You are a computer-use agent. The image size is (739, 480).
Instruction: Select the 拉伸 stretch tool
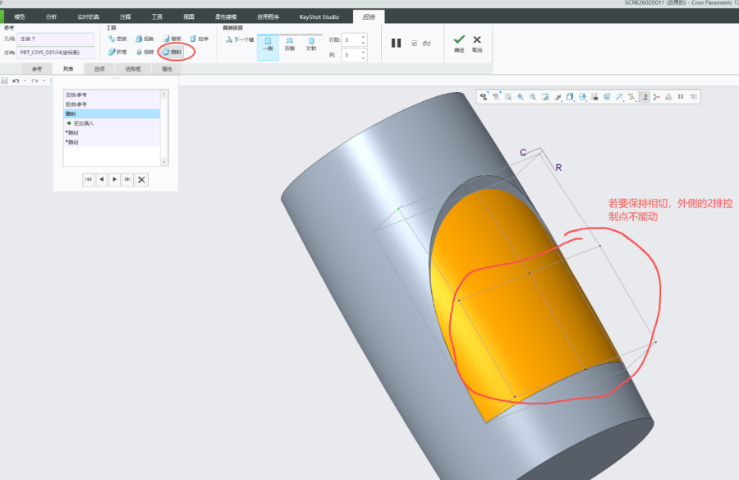(x=200, y=39)
